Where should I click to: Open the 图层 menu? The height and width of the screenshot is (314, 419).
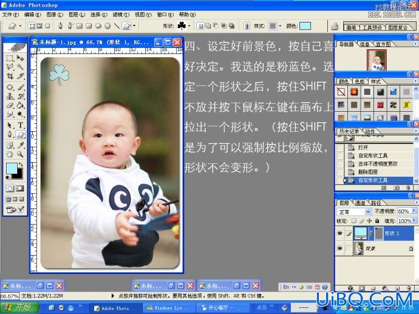(77, 15)
